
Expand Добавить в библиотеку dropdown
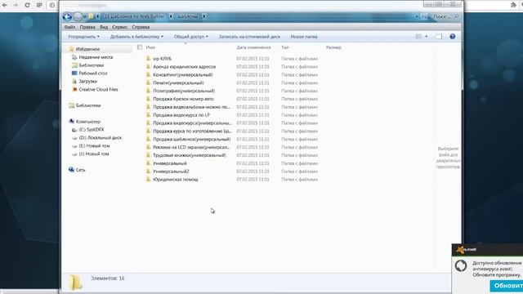pos(136,37)
